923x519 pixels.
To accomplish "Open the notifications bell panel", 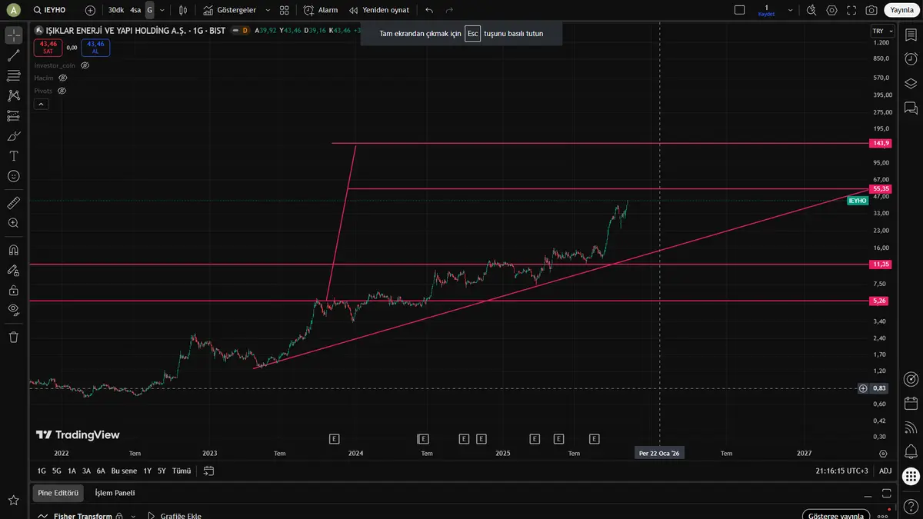I will pos(911,451).
